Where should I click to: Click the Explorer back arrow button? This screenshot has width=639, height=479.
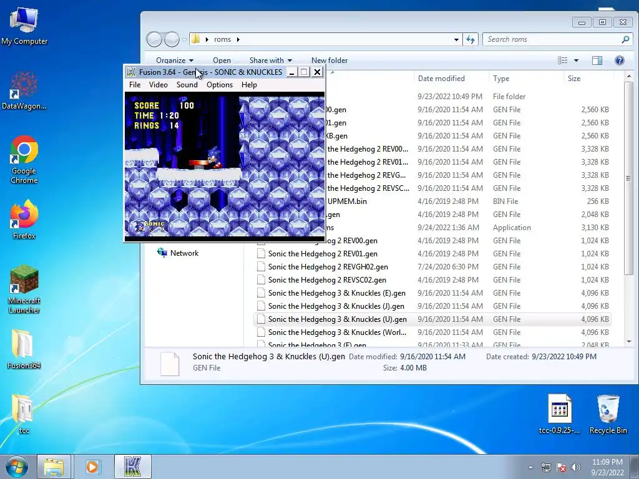click(x=155, y=39)
